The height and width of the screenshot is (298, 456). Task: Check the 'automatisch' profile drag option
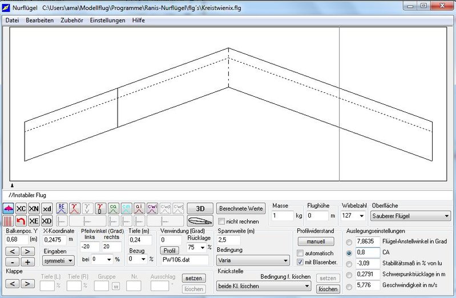(x=300, y=253)
